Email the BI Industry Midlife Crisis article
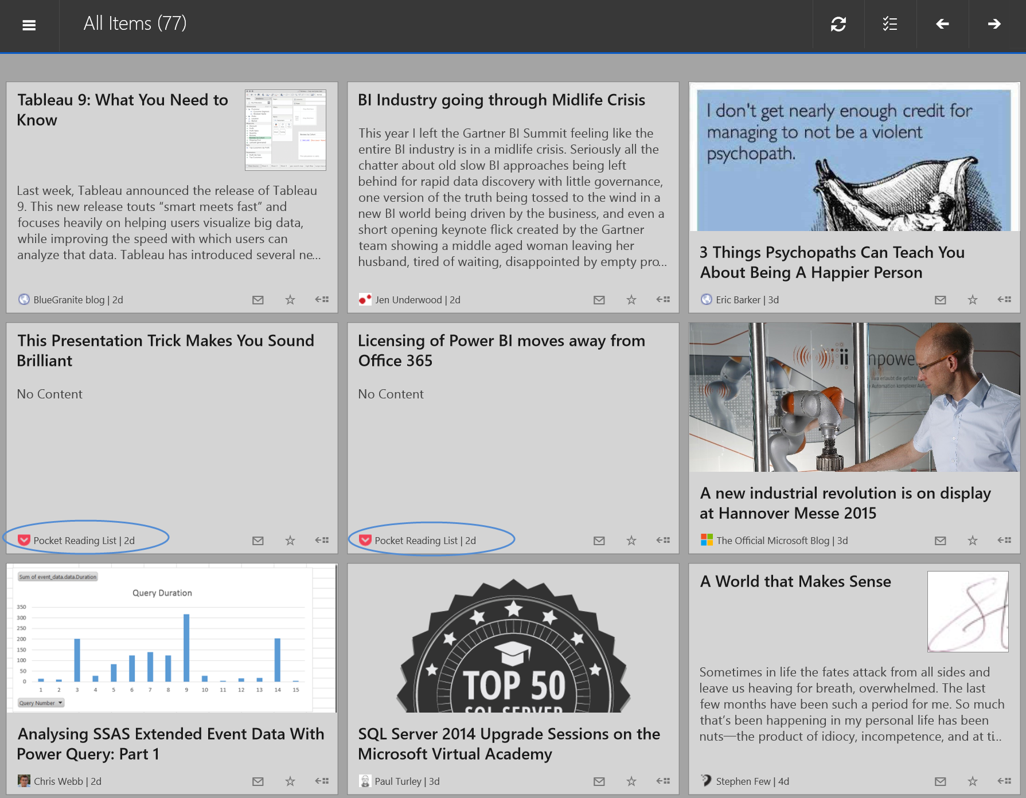The height and width of the screenshot is (798, 1026). coord(599,300)
